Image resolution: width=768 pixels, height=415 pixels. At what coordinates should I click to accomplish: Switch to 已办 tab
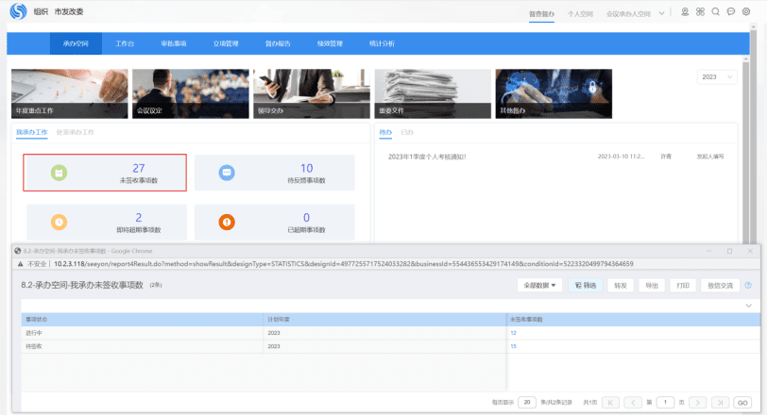[407, 132]
